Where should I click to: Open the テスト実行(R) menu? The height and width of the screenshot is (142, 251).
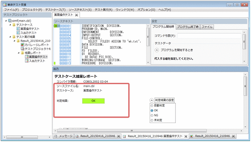(x=104, y=10)
